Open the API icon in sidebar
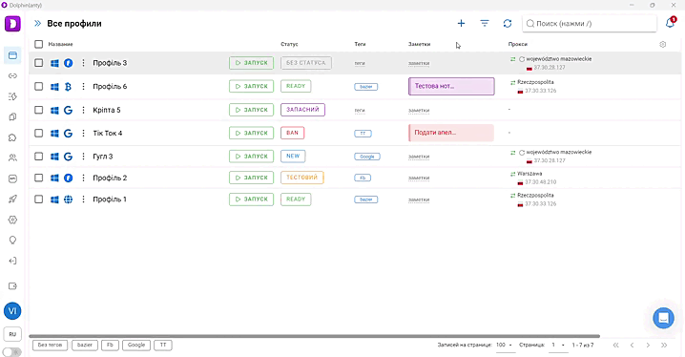 pyautogui.click(x=12, y=178)
